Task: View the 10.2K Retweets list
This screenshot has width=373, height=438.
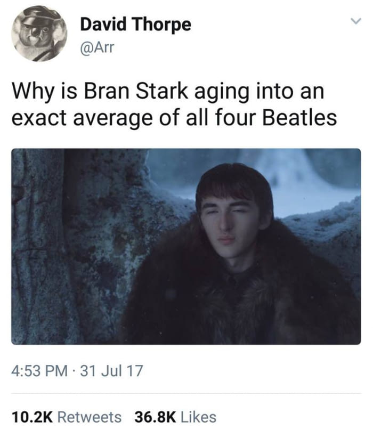Action: (67, 417)
